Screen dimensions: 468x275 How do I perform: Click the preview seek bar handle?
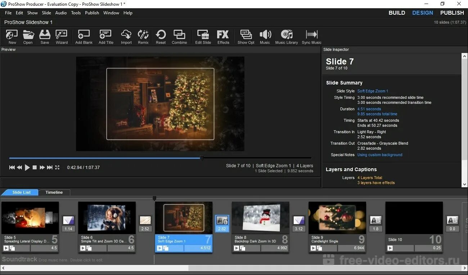click(x=202, y=158)
